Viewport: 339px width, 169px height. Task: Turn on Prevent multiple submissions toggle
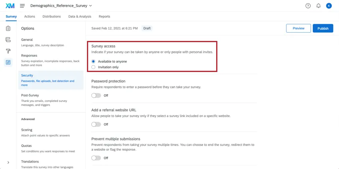click(96, 158)
